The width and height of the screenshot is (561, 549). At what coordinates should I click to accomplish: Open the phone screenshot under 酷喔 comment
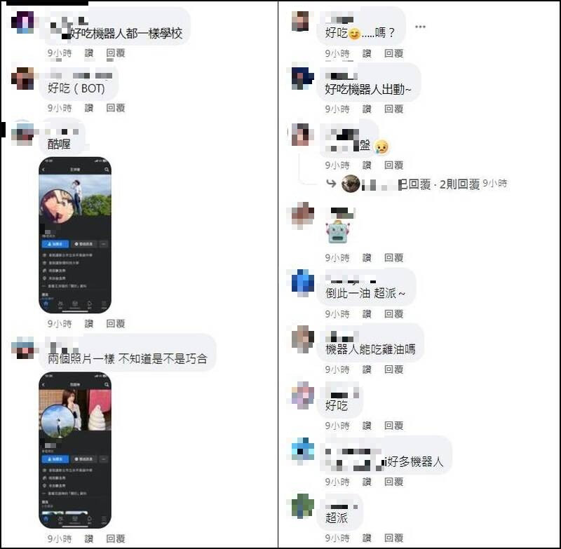click(x=75, y=235)
